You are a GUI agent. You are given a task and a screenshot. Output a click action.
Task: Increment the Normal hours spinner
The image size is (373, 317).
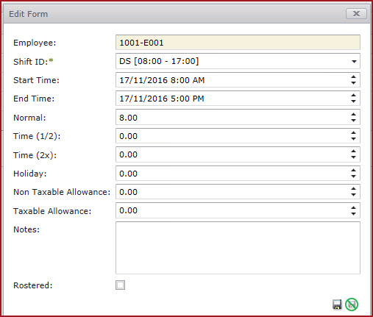coord(353,115)
